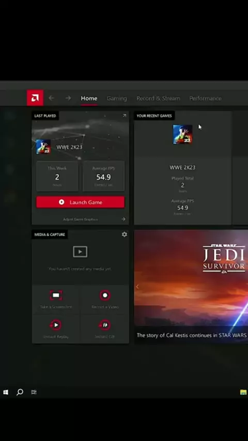This screenshot has height=441, width=248.
Task: Expand Last Played card via corner arrow
Action: 124,116
